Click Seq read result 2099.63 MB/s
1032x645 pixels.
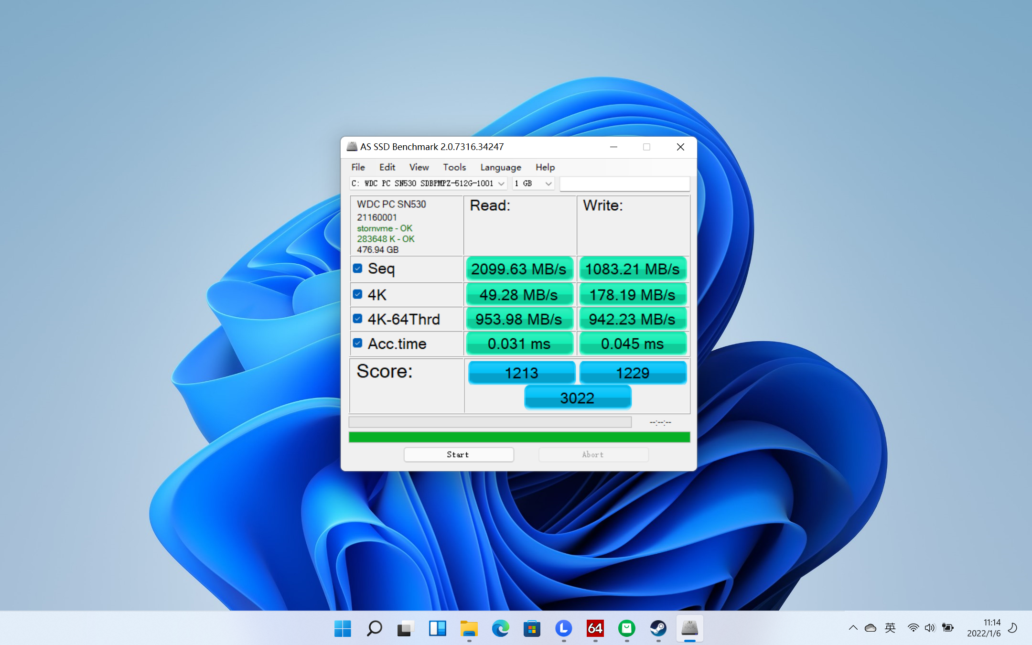519,269
